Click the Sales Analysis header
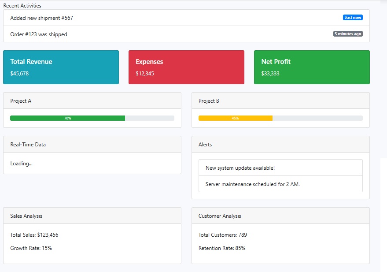 (92, 216)
